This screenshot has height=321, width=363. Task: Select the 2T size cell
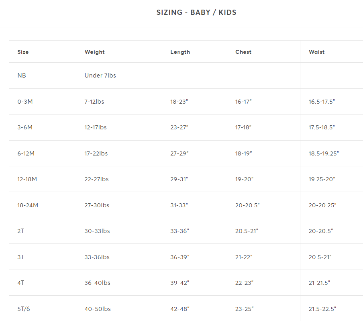click(x=20, y=231)
